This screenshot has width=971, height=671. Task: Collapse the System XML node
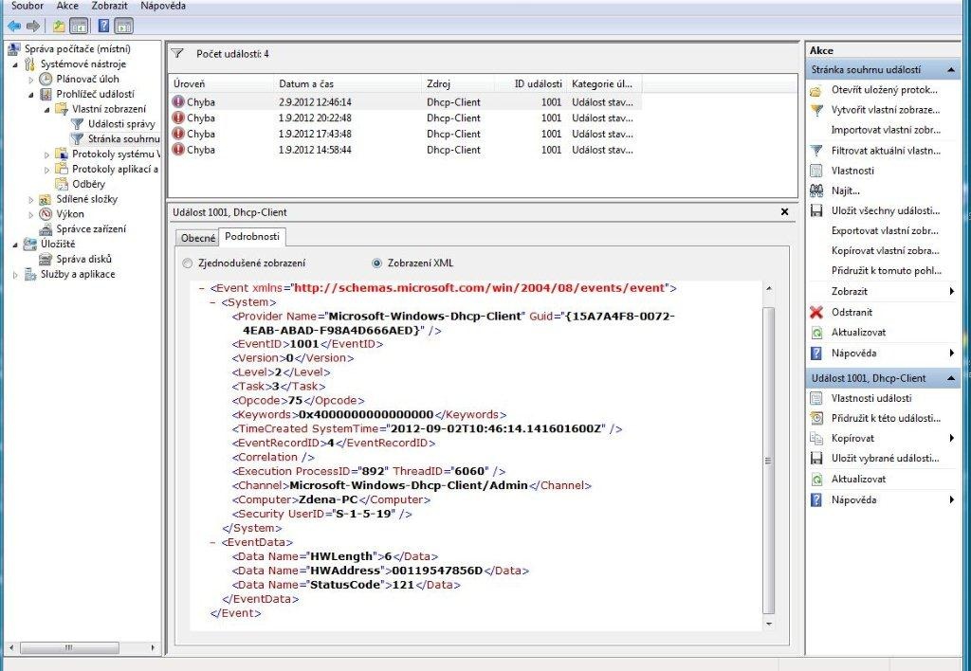click(211, 301)
